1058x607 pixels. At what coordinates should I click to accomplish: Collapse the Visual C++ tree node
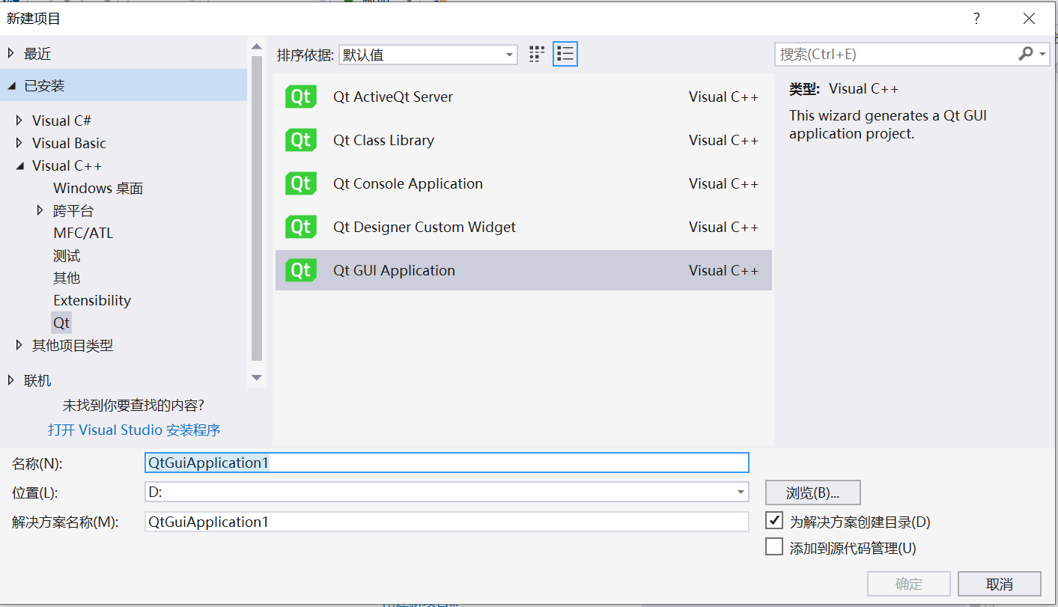18,165
